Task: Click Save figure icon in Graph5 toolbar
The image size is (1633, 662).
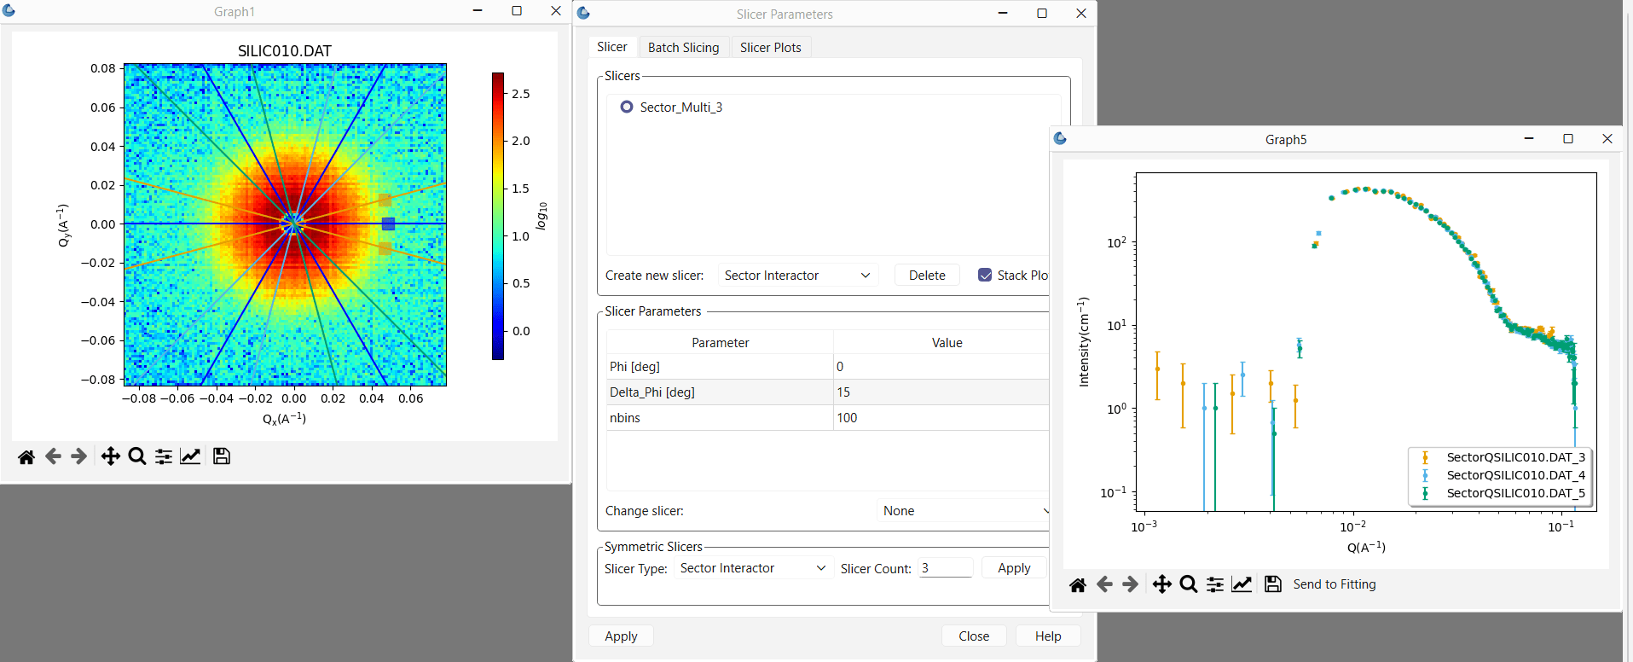Action: pos(1273,584)
